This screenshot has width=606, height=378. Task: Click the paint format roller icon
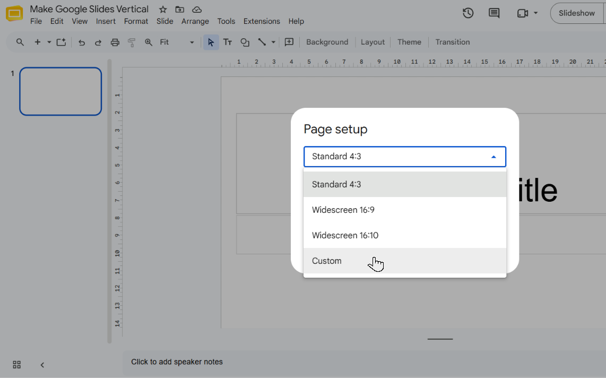tap(132, 42)
